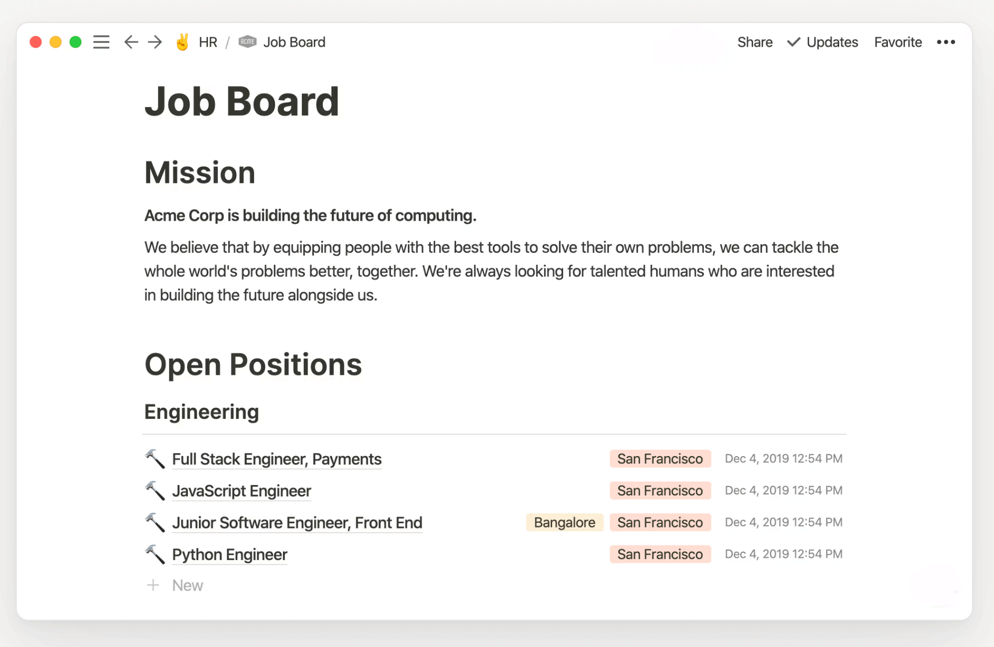Click the ACME logo in the breadcrumb
This screenshot has height=647, width=994.
247,41
